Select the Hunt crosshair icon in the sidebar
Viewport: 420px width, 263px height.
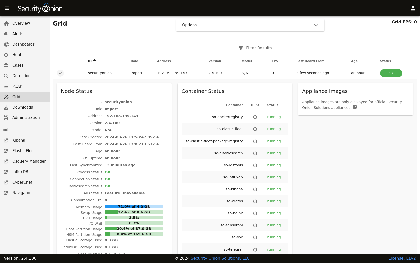[6, 55]
